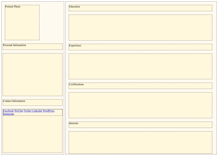Click the Interests section heading
Viewport: 218px width, 163px height.
click(140, 125)
